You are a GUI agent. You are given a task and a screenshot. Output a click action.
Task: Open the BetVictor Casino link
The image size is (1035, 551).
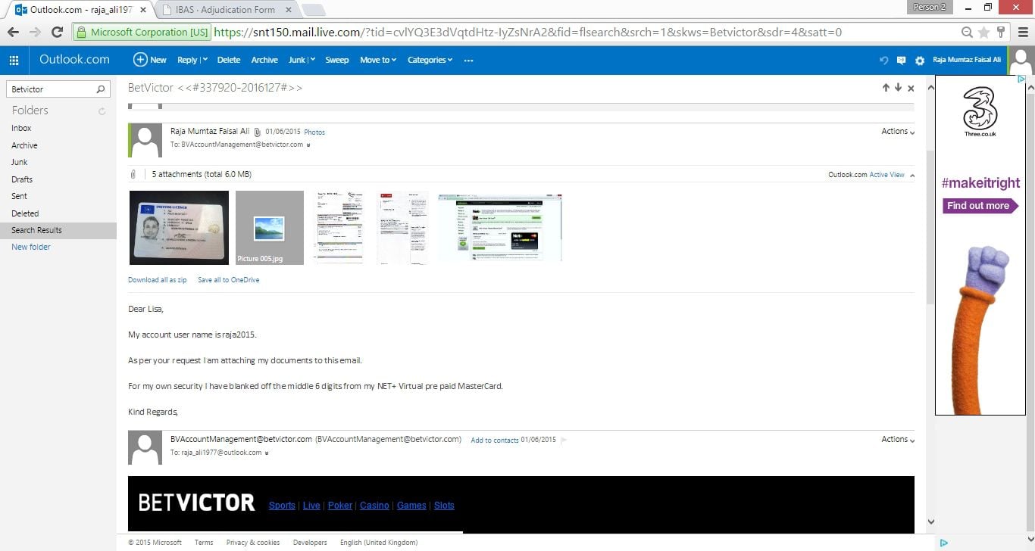374,506
